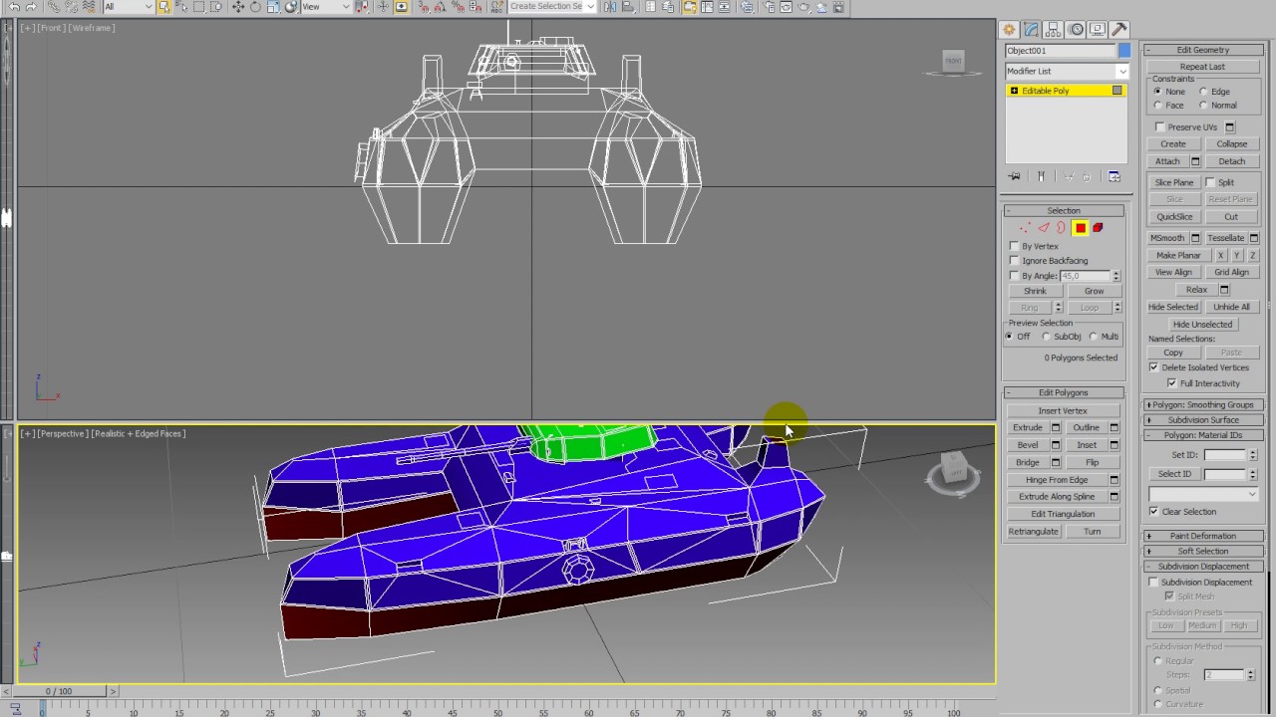The image size is (1276, 717).
Task: Open MSmooth settings box icon
Action: pos(1195,238)
